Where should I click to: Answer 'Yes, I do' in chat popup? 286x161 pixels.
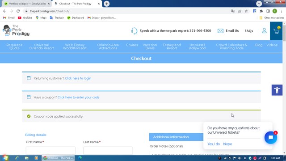pos(214,144)
